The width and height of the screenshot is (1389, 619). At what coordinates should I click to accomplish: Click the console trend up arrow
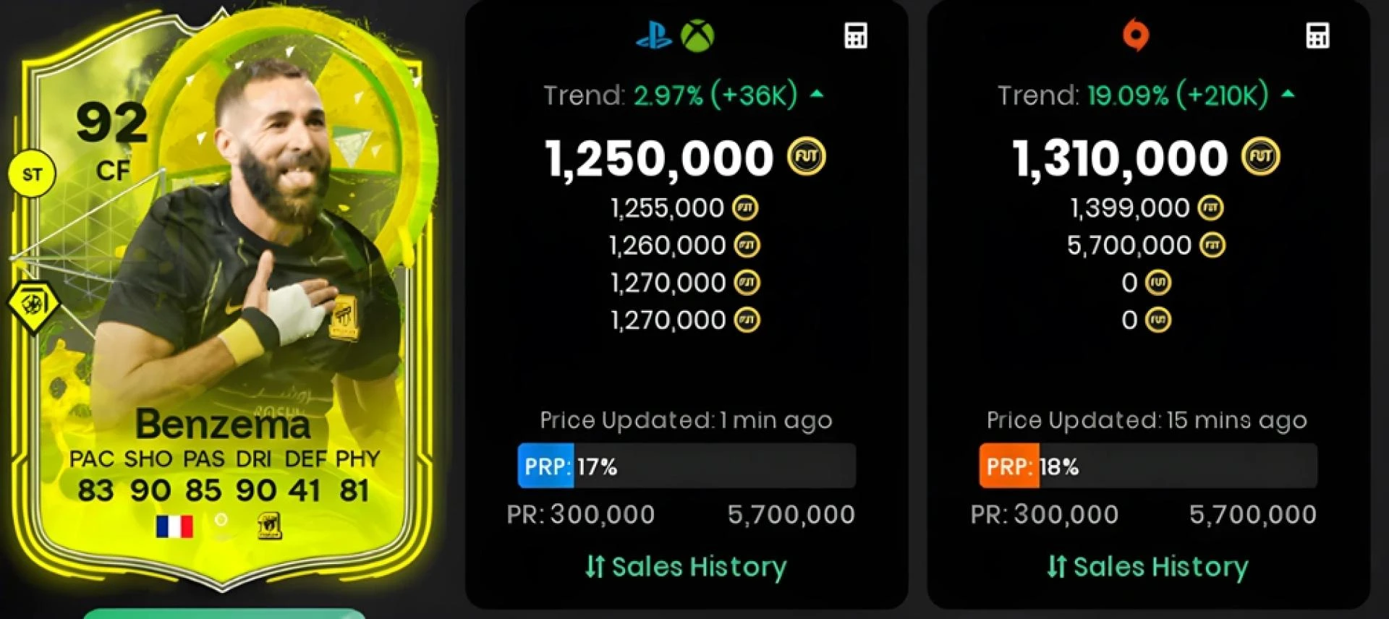(x=817, y=94)
